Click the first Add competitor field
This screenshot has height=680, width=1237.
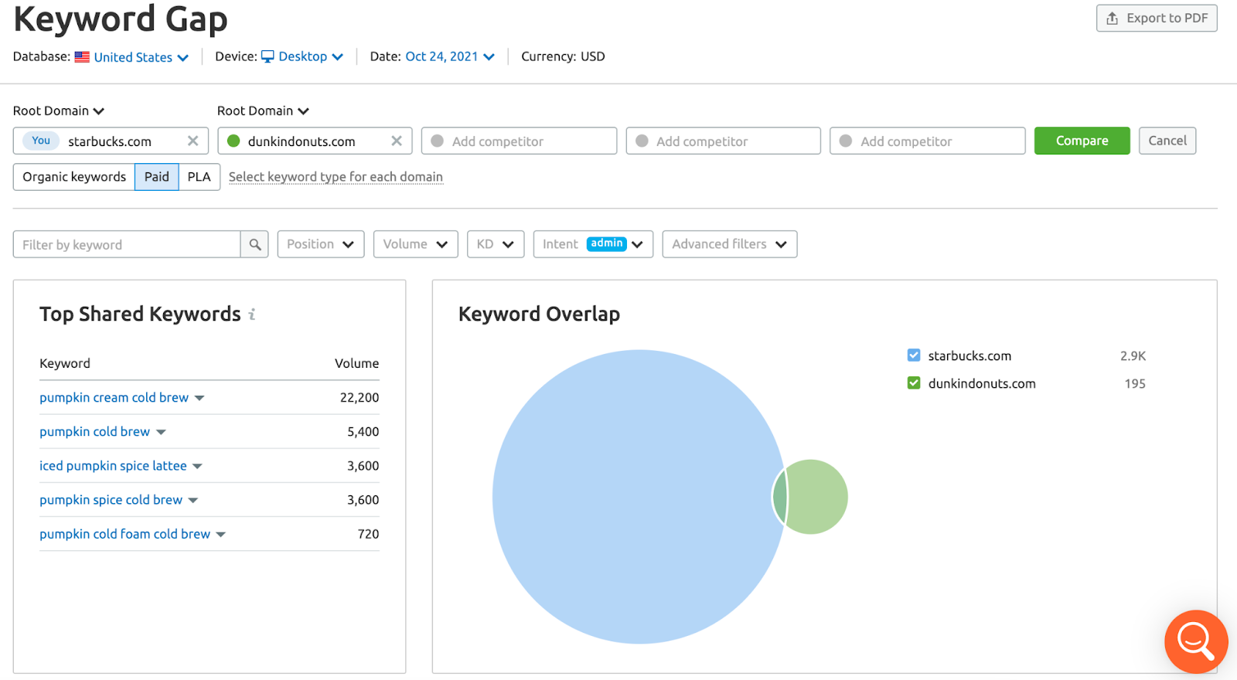point(520,141)
